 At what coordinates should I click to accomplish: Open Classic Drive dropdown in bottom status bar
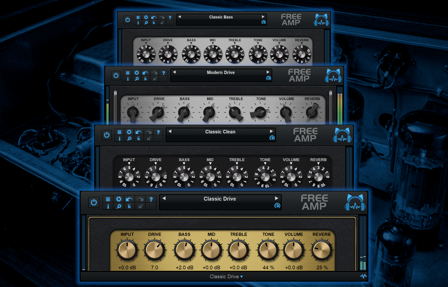[x=226, y=277]
